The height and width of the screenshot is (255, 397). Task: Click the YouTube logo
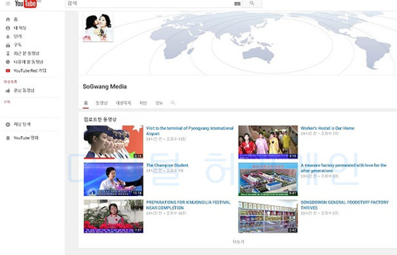[26, 4]
